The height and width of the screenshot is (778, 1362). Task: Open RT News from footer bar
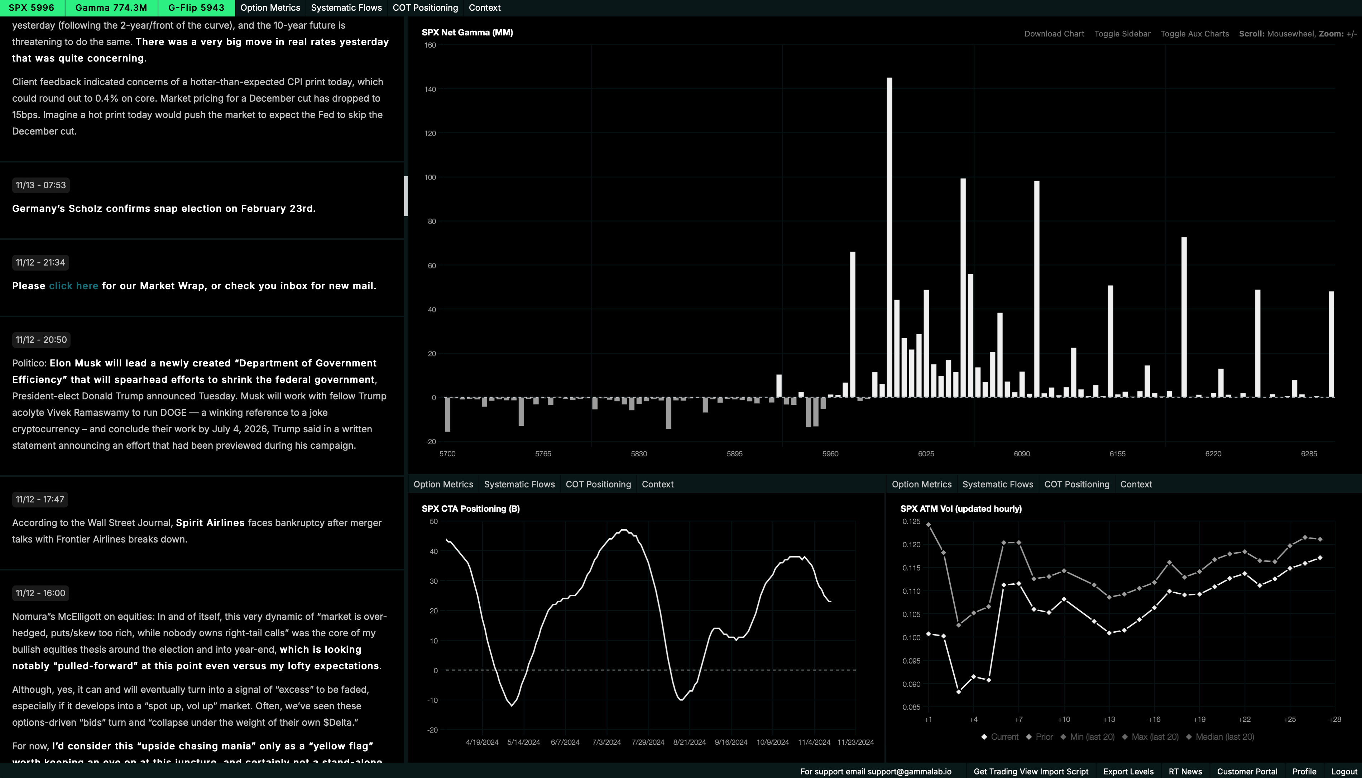pos(1185,772)
